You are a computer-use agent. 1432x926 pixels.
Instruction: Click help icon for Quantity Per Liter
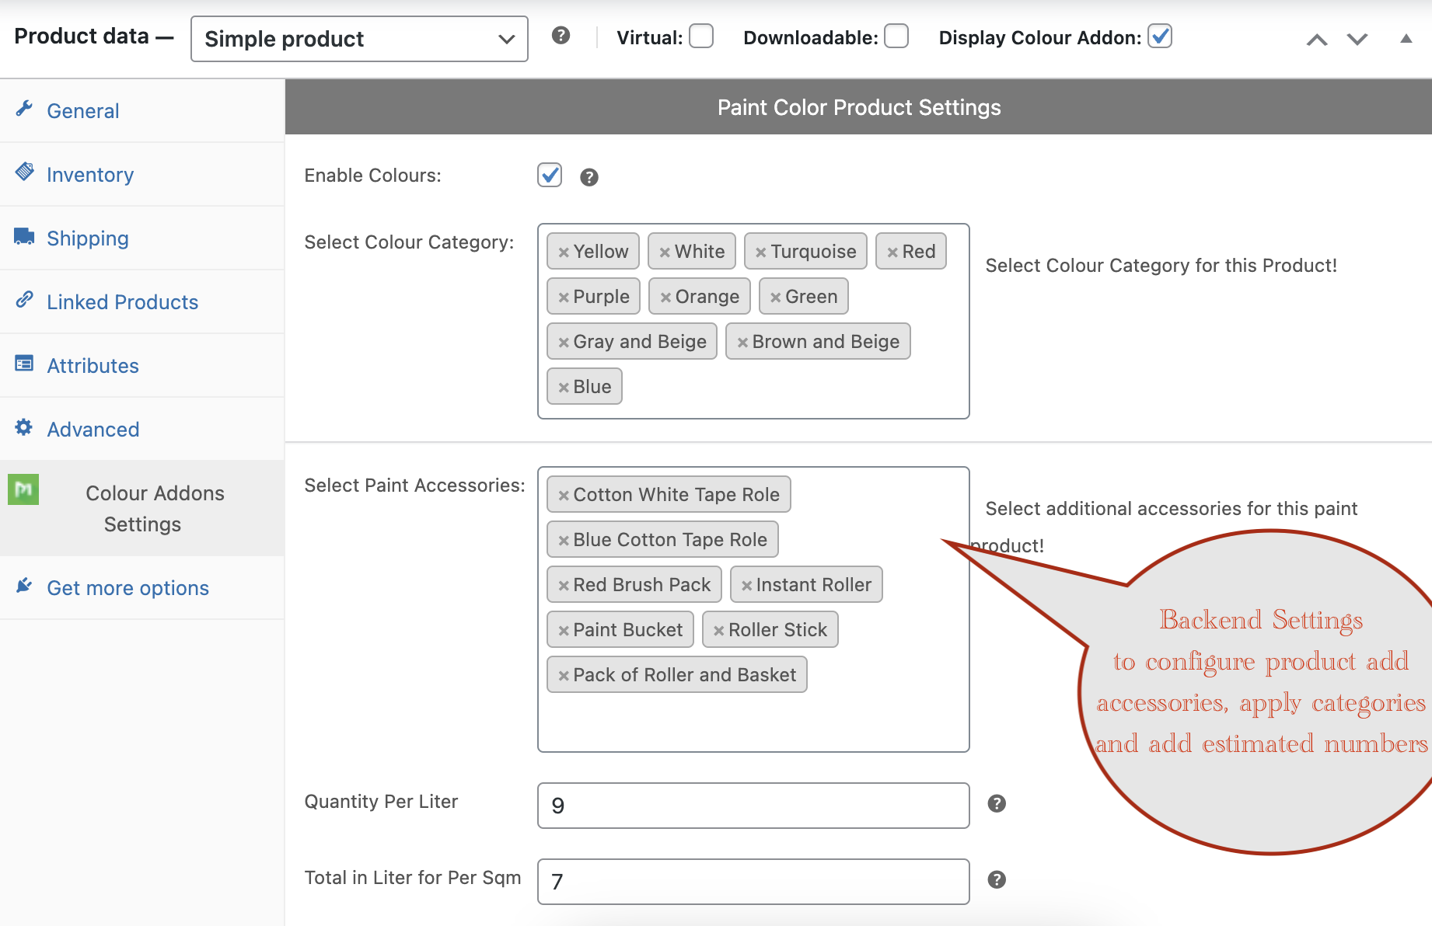[x=997, y=804]
